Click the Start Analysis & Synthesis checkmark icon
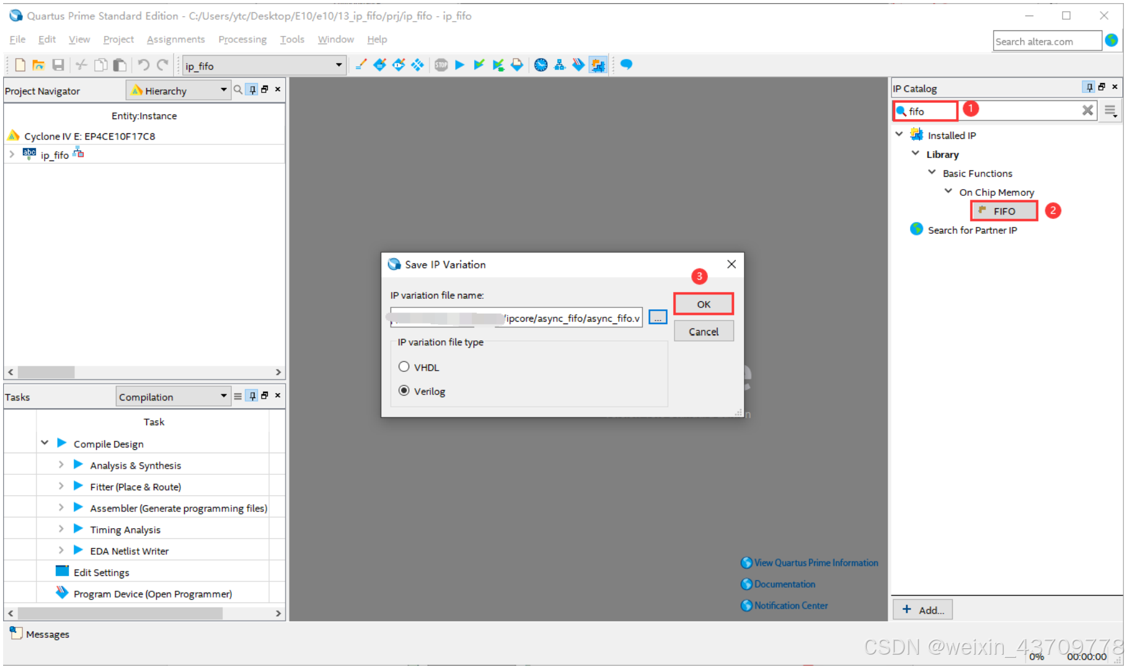The image size is (1127, 667). (479, 64)
